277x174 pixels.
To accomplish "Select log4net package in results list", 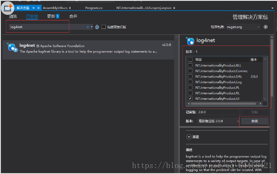I will pyautogui.click(x=88, y=50).
